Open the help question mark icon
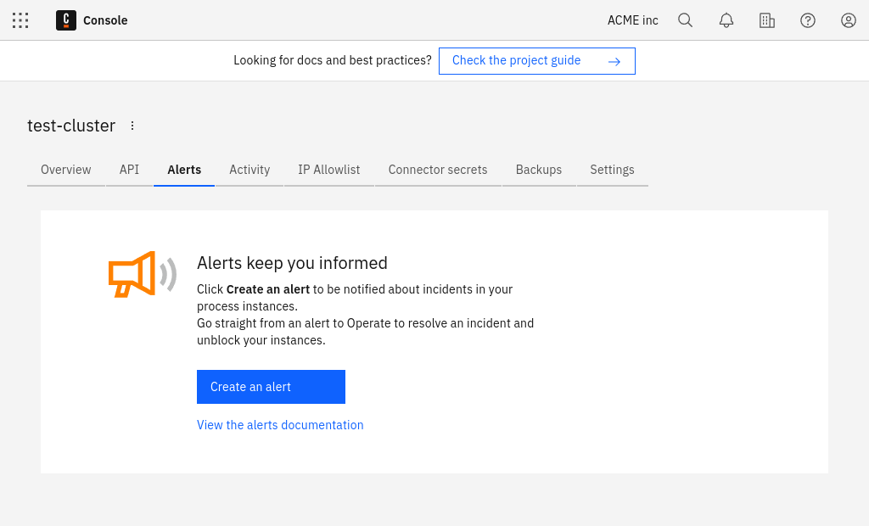This screenshot has height=526, width=869. click(x=808, y=20)
